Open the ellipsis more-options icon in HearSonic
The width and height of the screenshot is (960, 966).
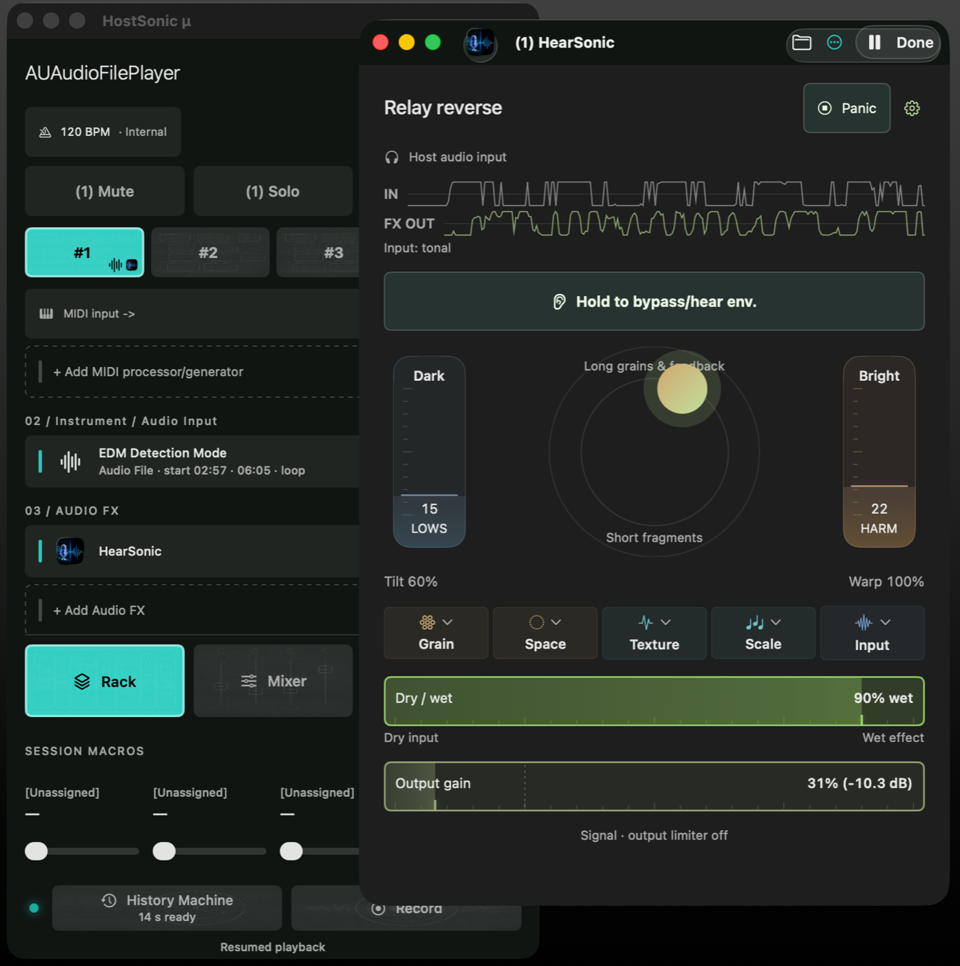(x=834, y=43)
